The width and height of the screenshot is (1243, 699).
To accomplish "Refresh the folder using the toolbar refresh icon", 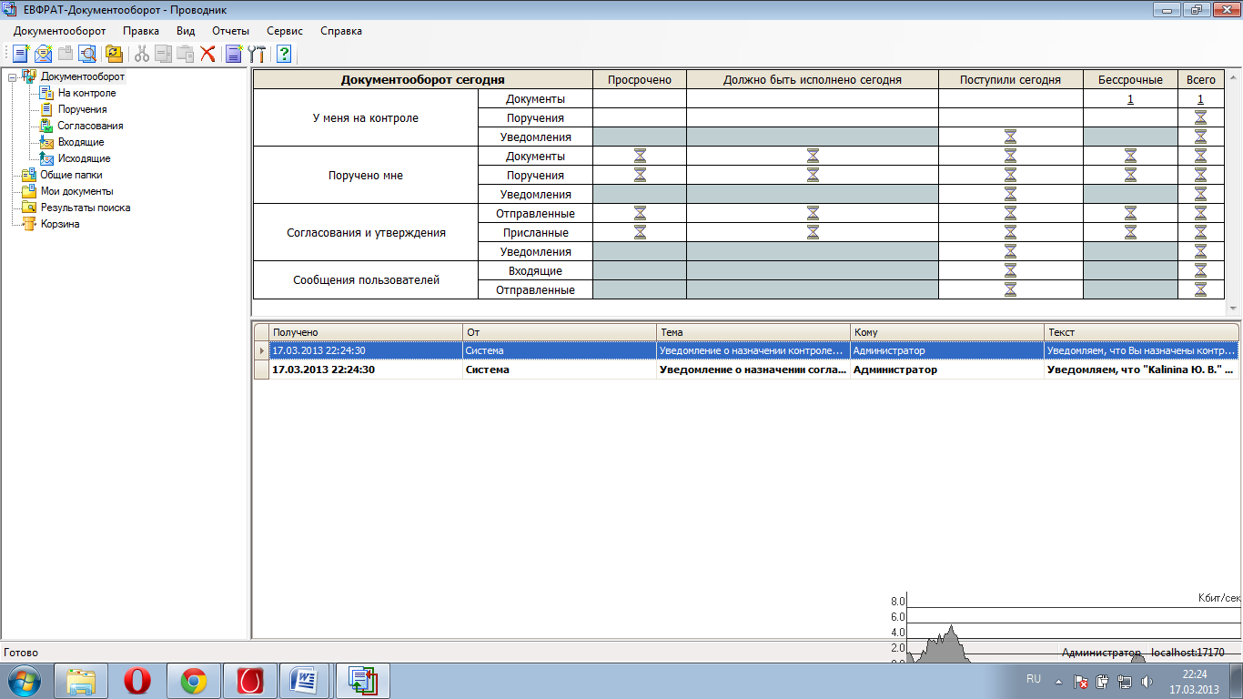I will [x=114, y=54].
